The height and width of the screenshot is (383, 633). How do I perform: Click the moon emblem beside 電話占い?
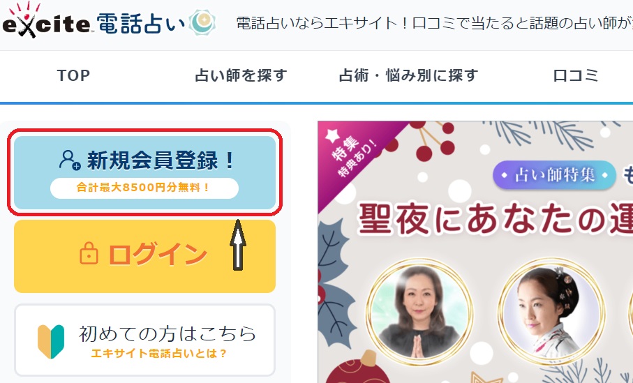202,22
